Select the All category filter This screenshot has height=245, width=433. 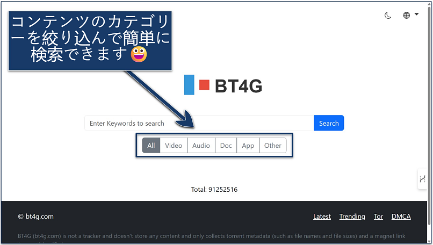click(151, 145)
